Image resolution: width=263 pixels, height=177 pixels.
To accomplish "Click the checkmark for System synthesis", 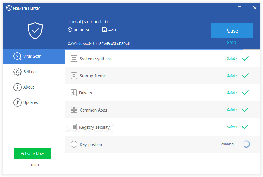I will point(245,59).
